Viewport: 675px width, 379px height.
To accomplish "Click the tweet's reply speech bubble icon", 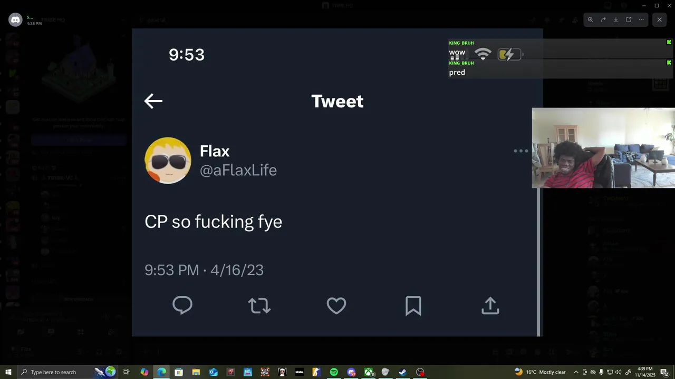I will pos(182,305).
